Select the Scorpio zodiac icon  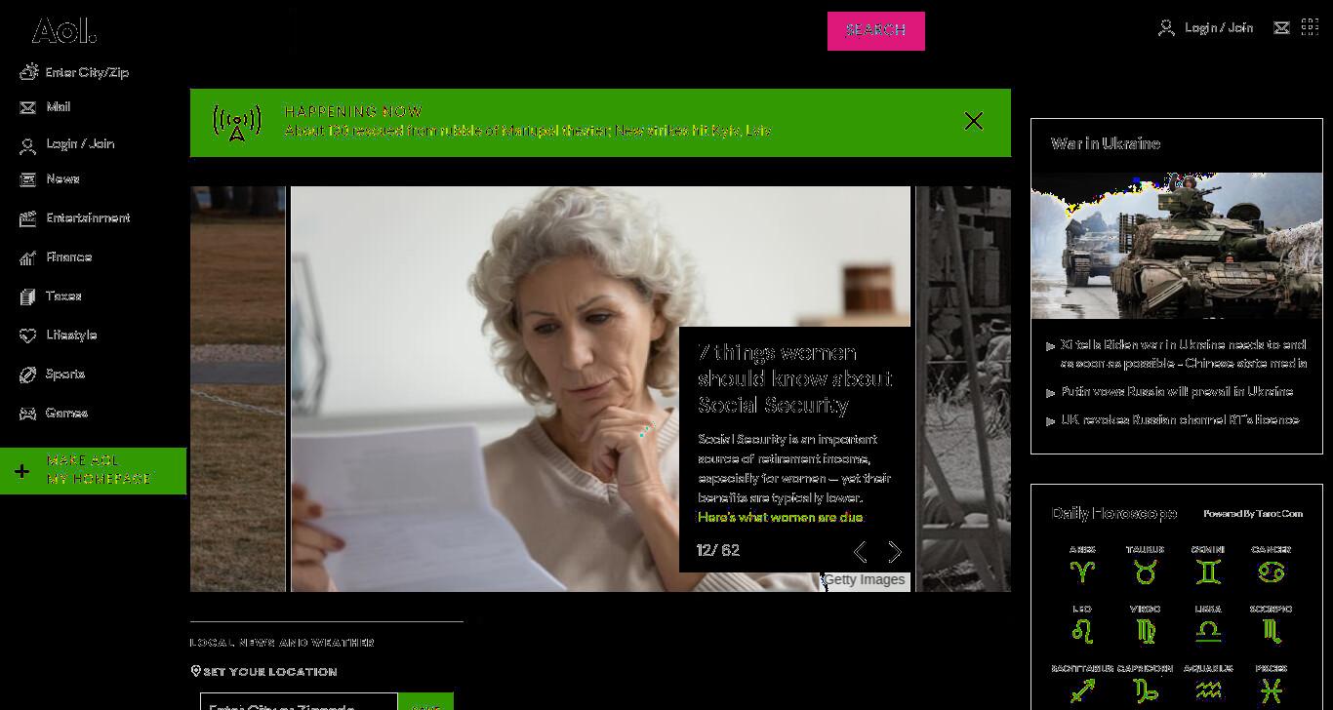tap(1271, 632)
